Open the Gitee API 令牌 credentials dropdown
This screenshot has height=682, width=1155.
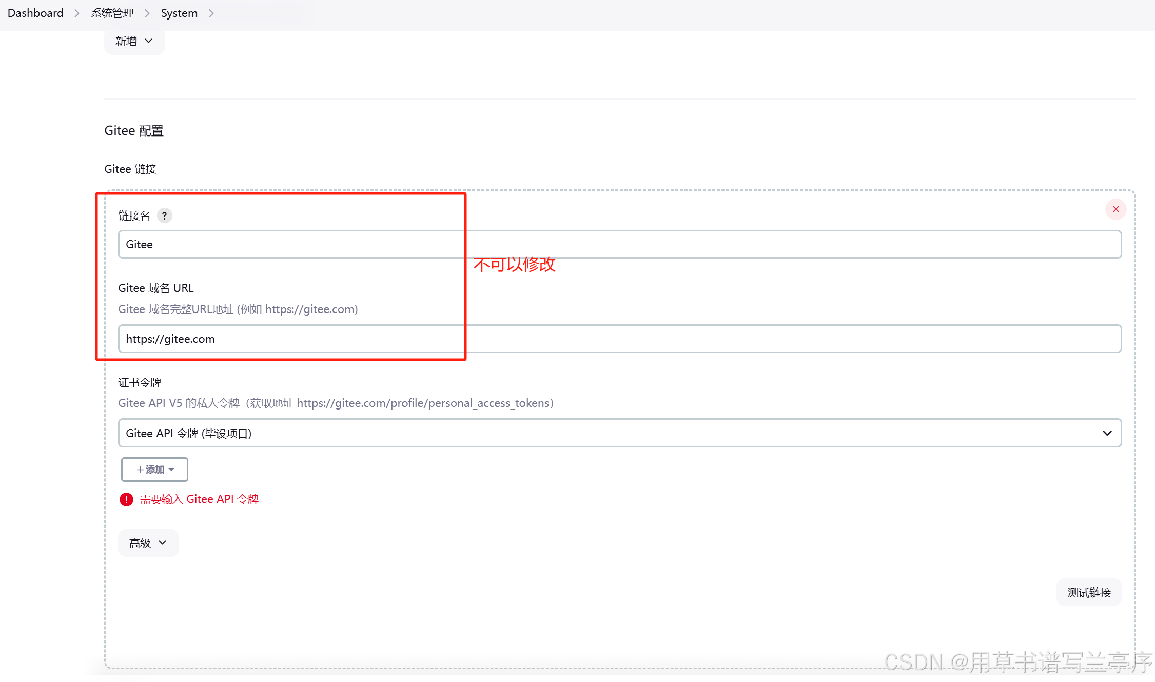pos(620,433)
